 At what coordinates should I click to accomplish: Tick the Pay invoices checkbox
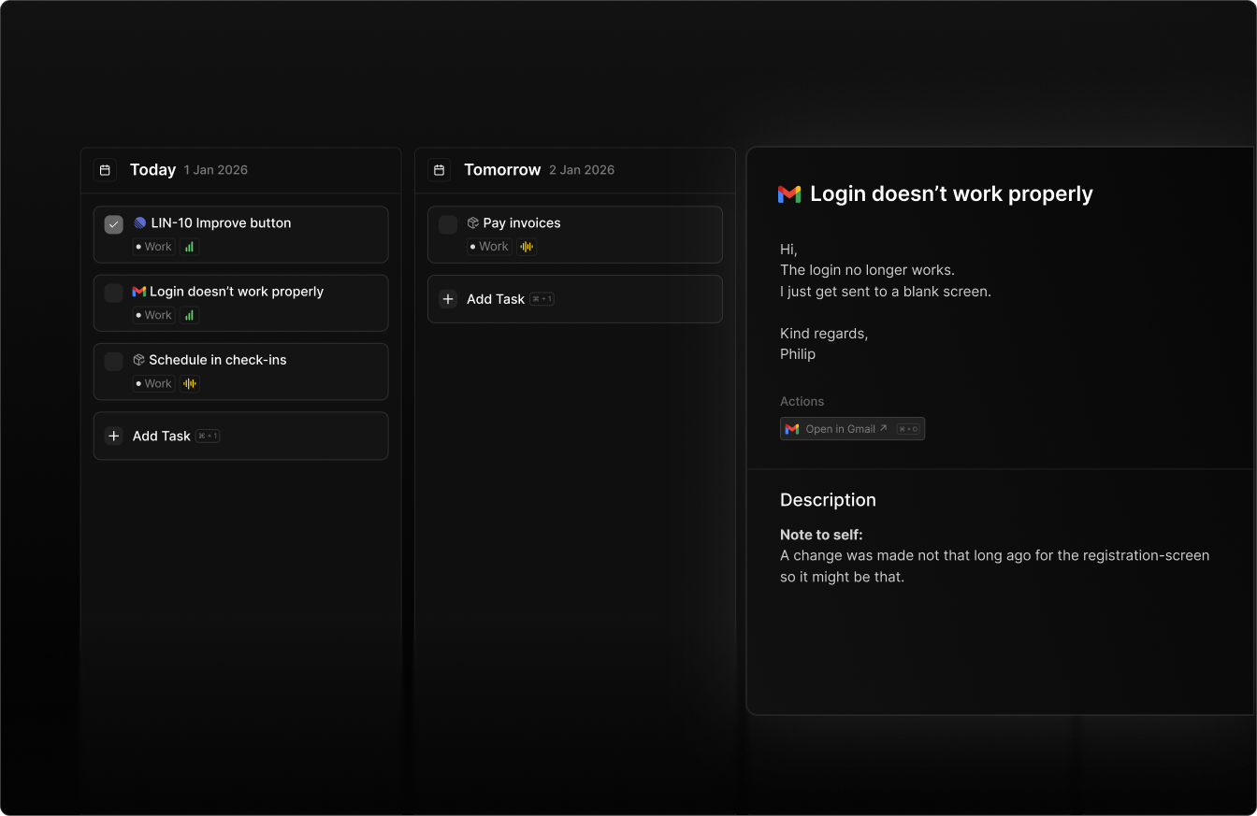(x=448, y=224)
